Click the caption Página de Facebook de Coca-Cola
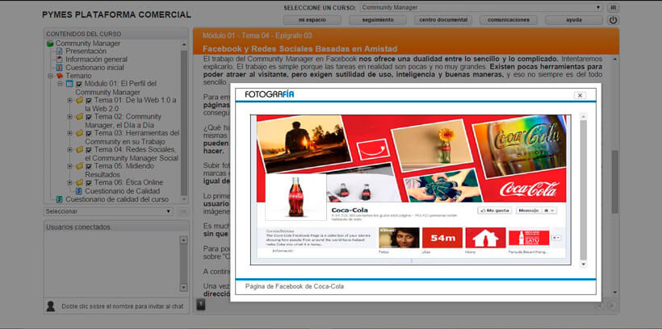662x329 pixels. [295, 286]
